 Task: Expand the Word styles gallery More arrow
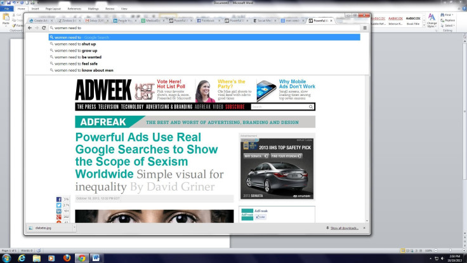(424, 25)
